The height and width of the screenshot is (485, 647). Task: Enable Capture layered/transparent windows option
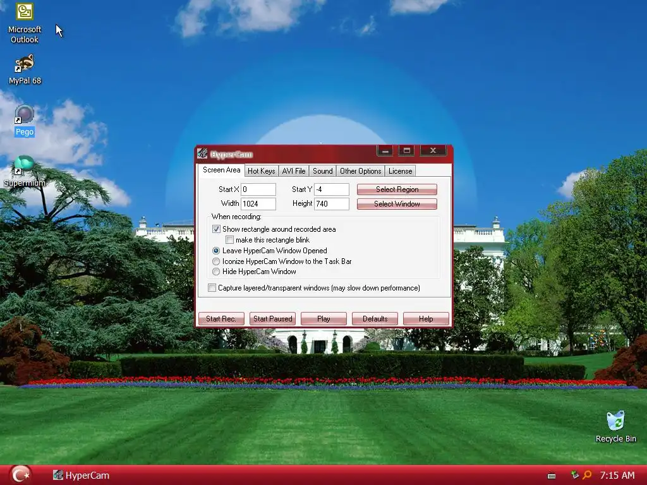pos(212,288)
